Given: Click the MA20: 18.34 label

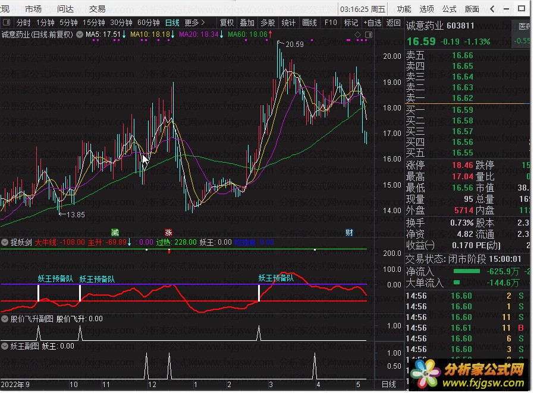Looking at the screenshot, I should pyautogui.click(x=199, y=34).
